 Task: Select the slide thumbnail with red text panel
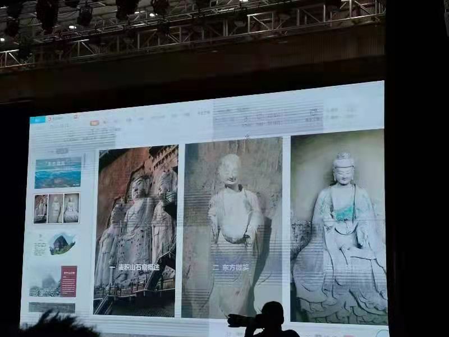[53, 281]
